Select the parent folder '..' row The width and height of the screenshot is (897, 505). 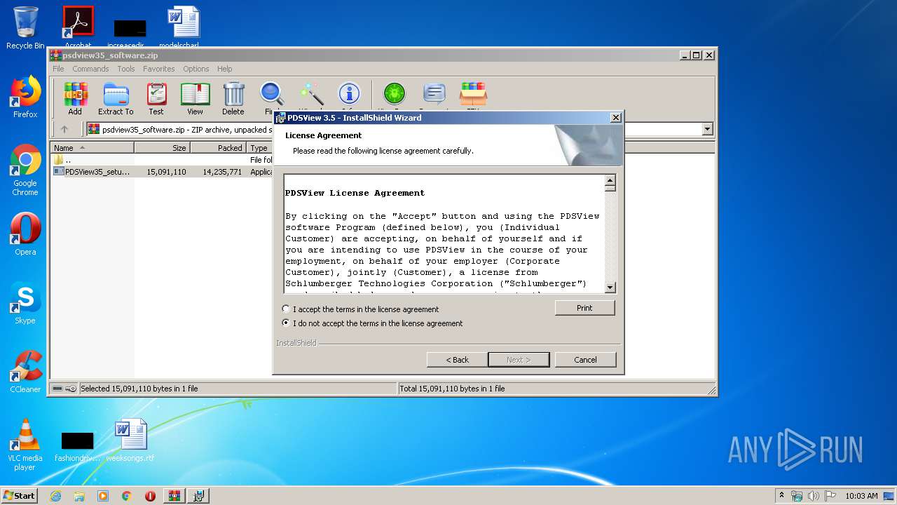coord(163,160)
